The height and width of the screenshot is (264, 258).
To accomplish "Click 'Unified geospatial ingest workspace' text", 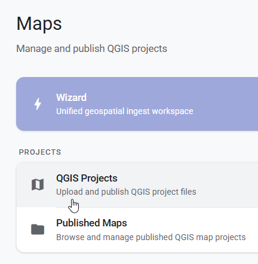I will (x=125, y=111).
